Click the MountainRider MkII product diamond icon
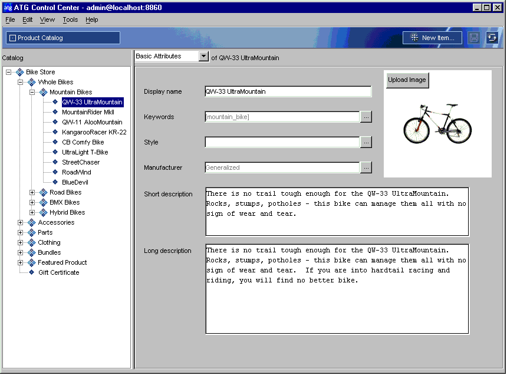The image size is (507, 375). coord(55,112)
